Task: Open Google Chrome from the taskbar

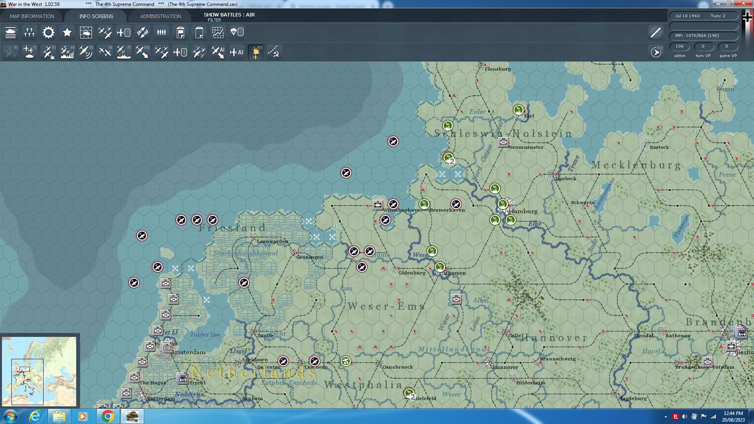Action: [108, 416]
